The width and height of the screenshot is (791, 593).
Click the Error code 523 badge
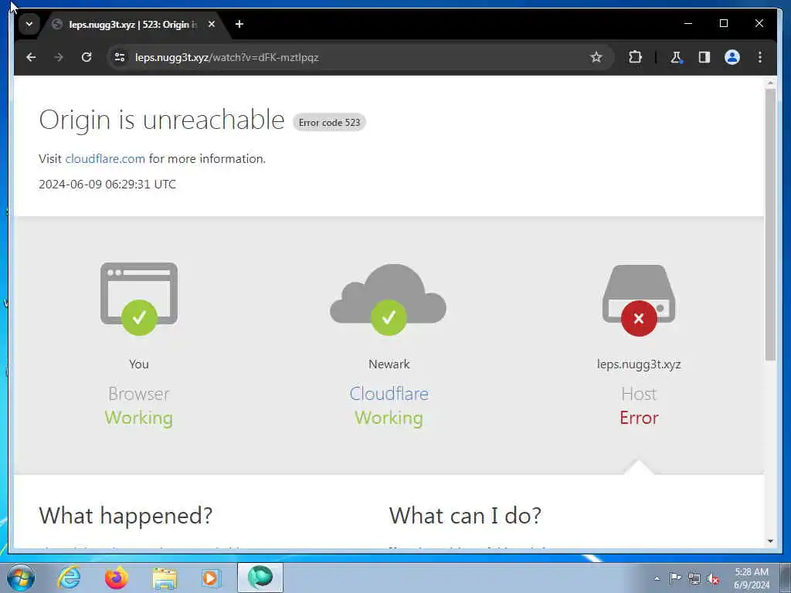coord(329,123)
